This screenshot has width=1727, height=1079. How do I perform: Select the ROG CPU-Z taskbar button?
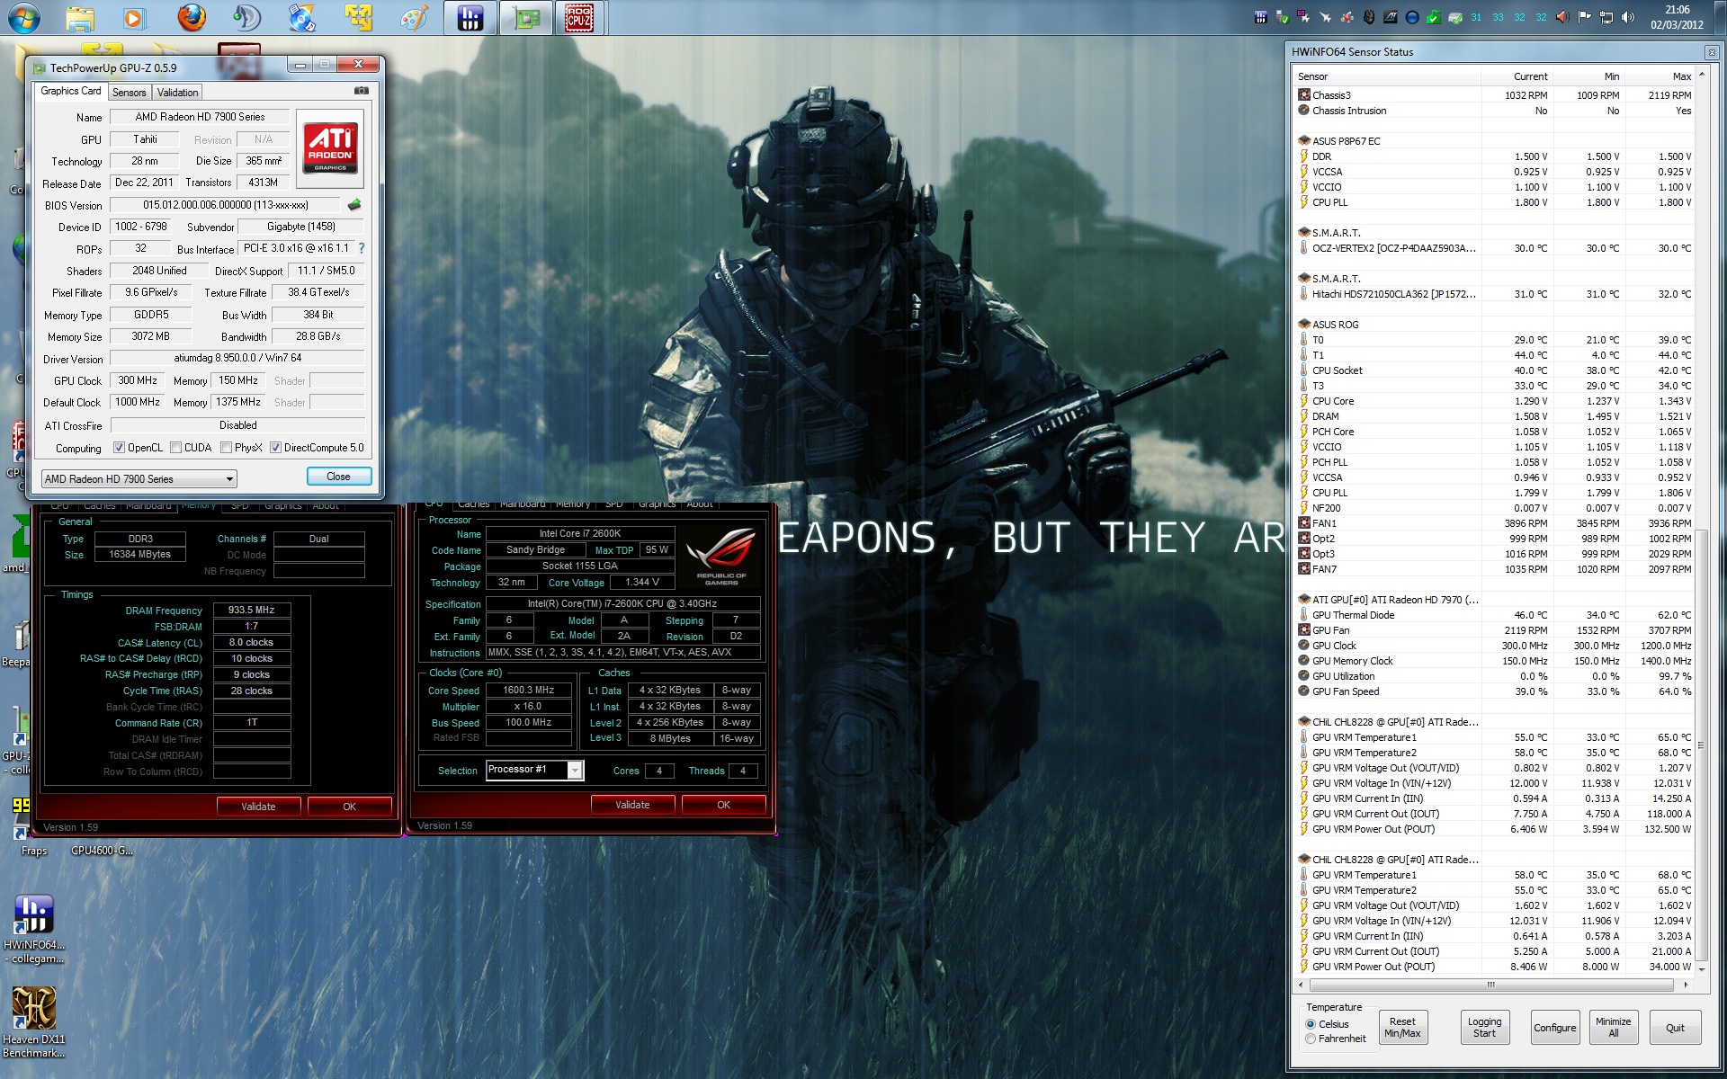point(579,17)
